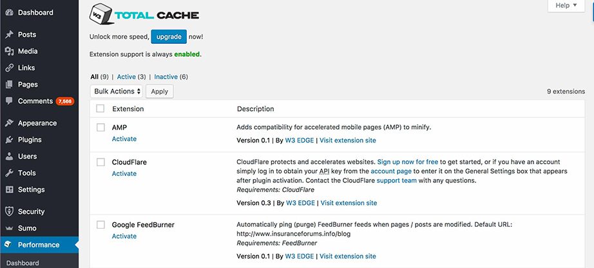
Task: Click the Apply button
Action: click(160, 91)
